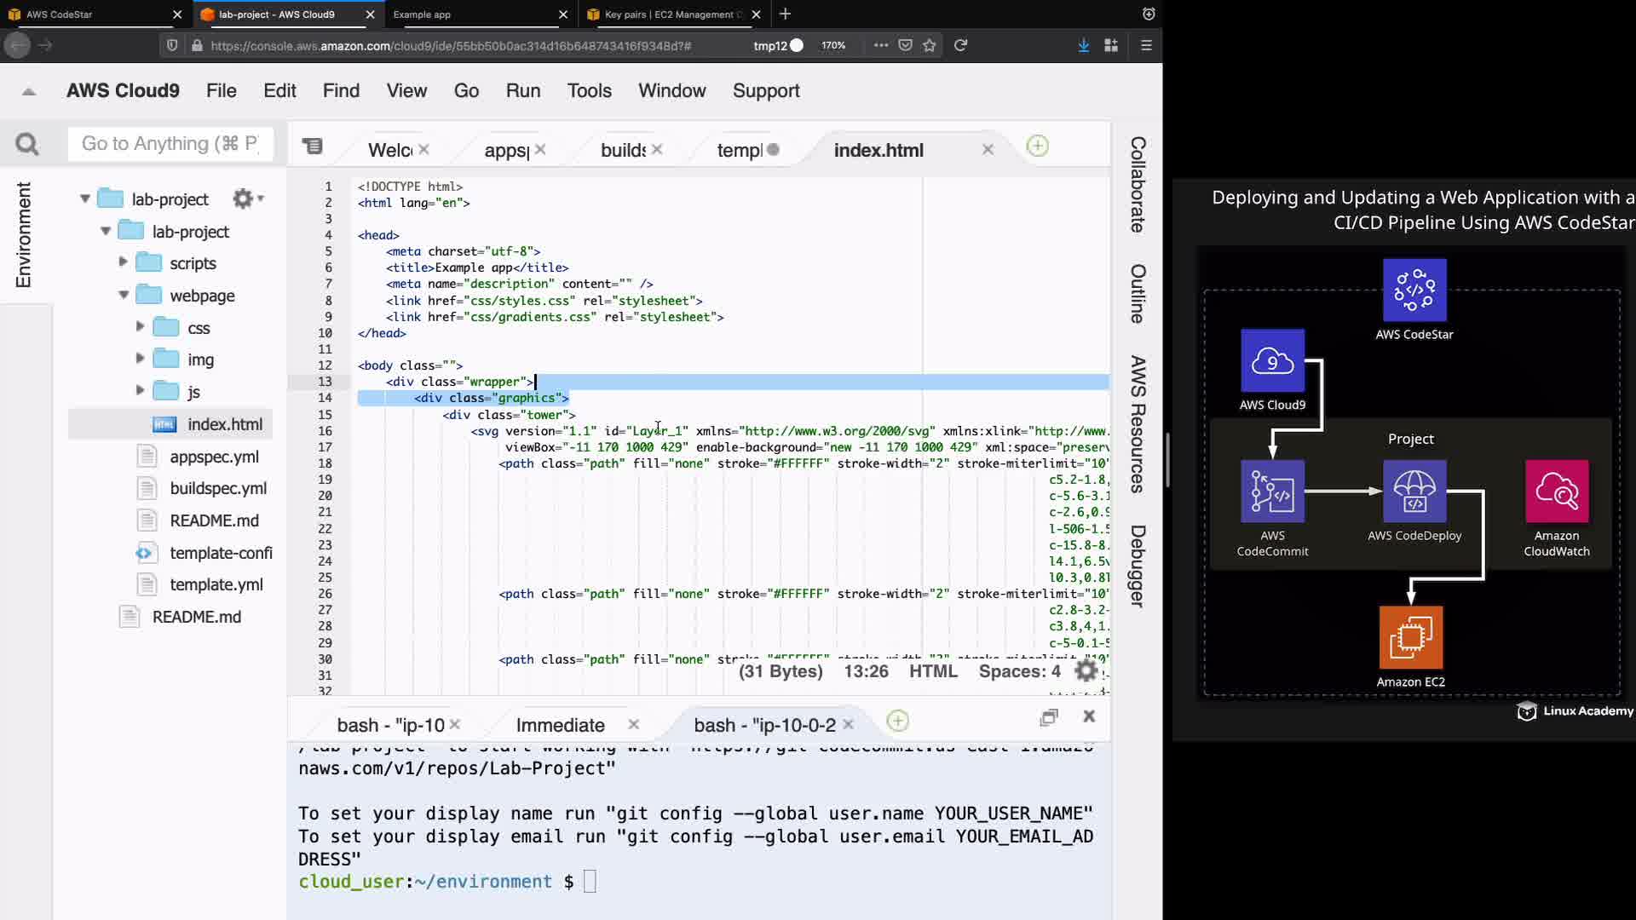Viewport: 1636px width, 920px height.
Task: Open the lab-project settings gear
Action: [x=243, y=198]
